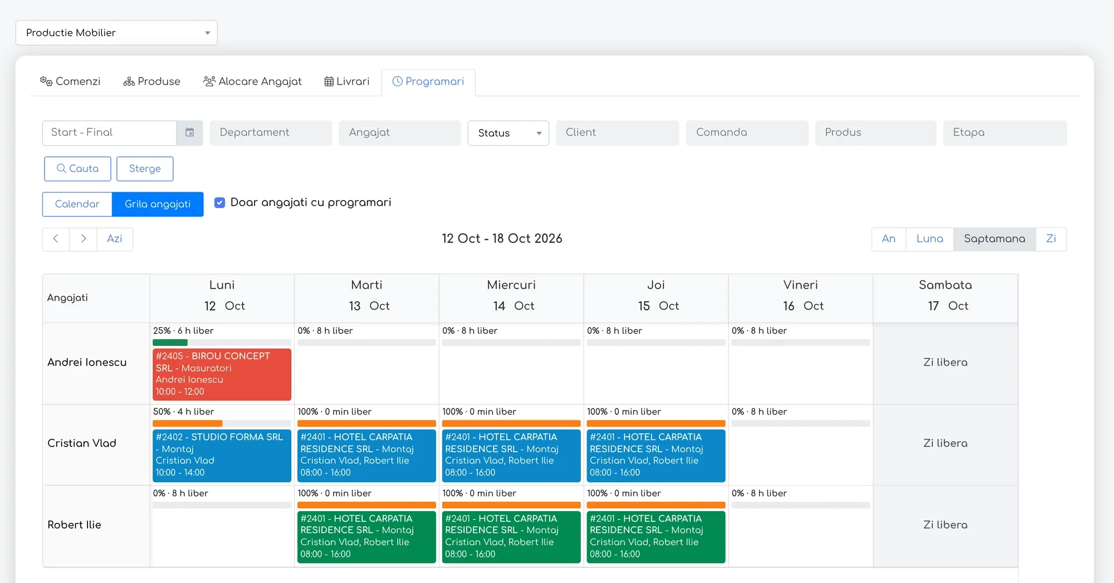Open red #2405 BIROU CONCEPT SRL appointment
Image resolution: width=1114 pixels, height=583 pixels.
click(x=222, y=374)
